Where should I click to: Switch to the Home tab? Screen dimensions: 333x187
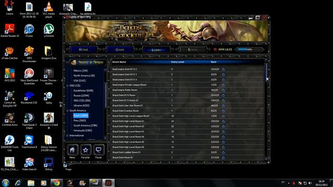83,50
